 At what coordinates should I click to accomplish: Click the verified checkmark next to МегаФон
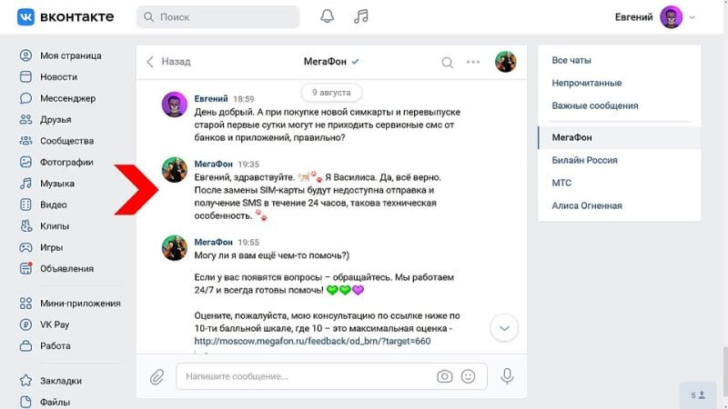tap(355, 62)
